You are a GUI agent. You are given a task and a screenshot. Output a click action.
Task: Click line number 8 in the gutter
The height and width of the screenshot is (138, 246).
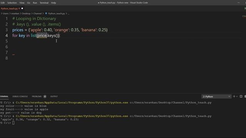7,58
